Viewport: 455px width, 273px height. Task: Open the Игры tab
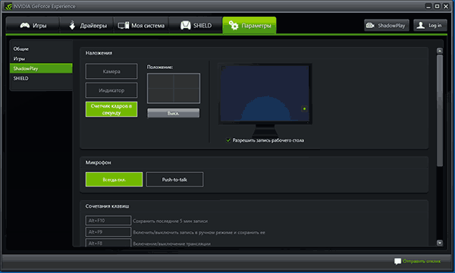tap(33, 26)
